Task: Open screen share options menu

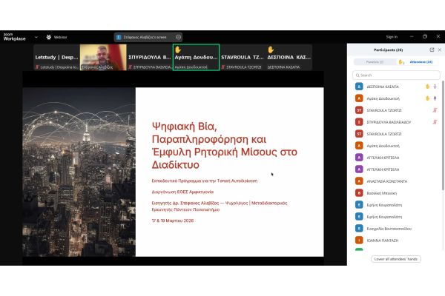Action: (x=178, y=36)
